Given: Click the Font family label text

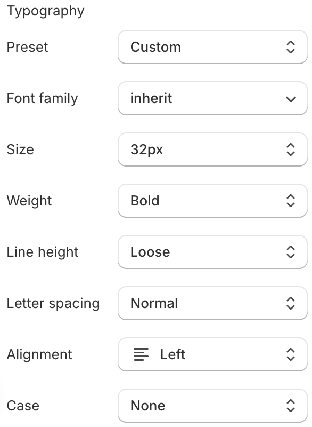Looking at the screenshot, I should pos(43,98).
